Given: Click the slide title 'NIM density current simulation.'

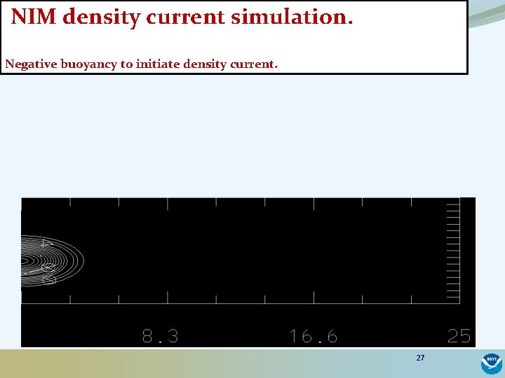Looking at the screenshot, I should click(x=182, y=17).
